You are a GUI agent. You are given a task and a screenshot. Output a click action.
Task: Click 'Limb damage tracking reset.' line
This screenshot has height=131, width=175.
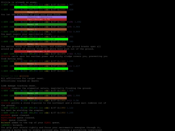[19, 86]
